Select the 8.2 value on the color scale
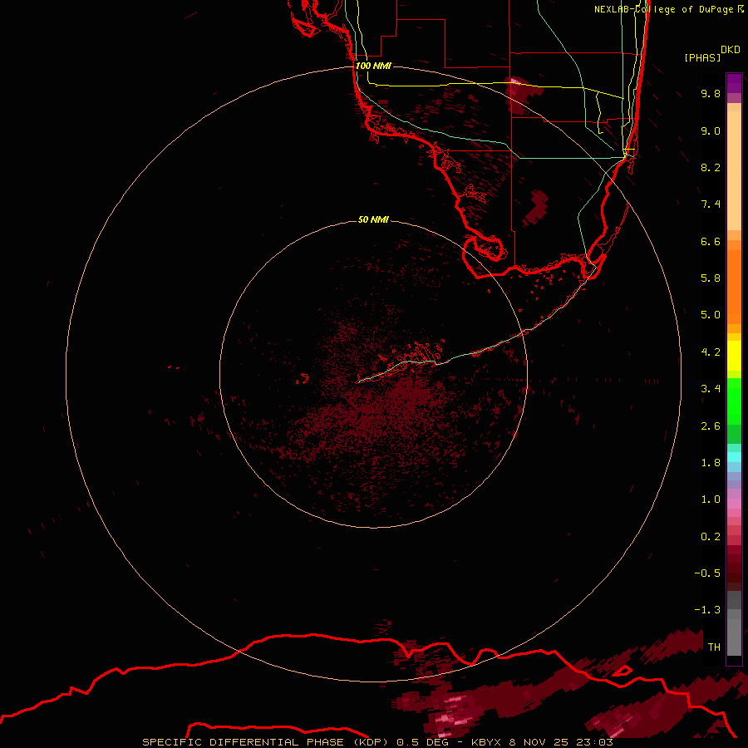748x748 pixels. click(711, 167)
